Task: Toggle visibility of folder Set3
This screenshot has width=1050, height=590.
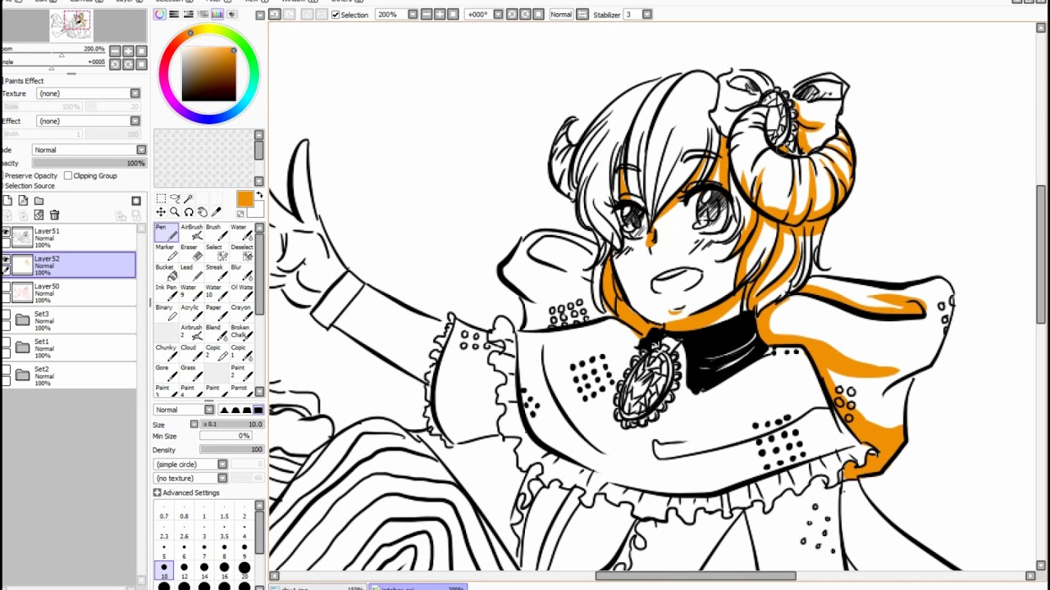Action: tap(6, 315)
